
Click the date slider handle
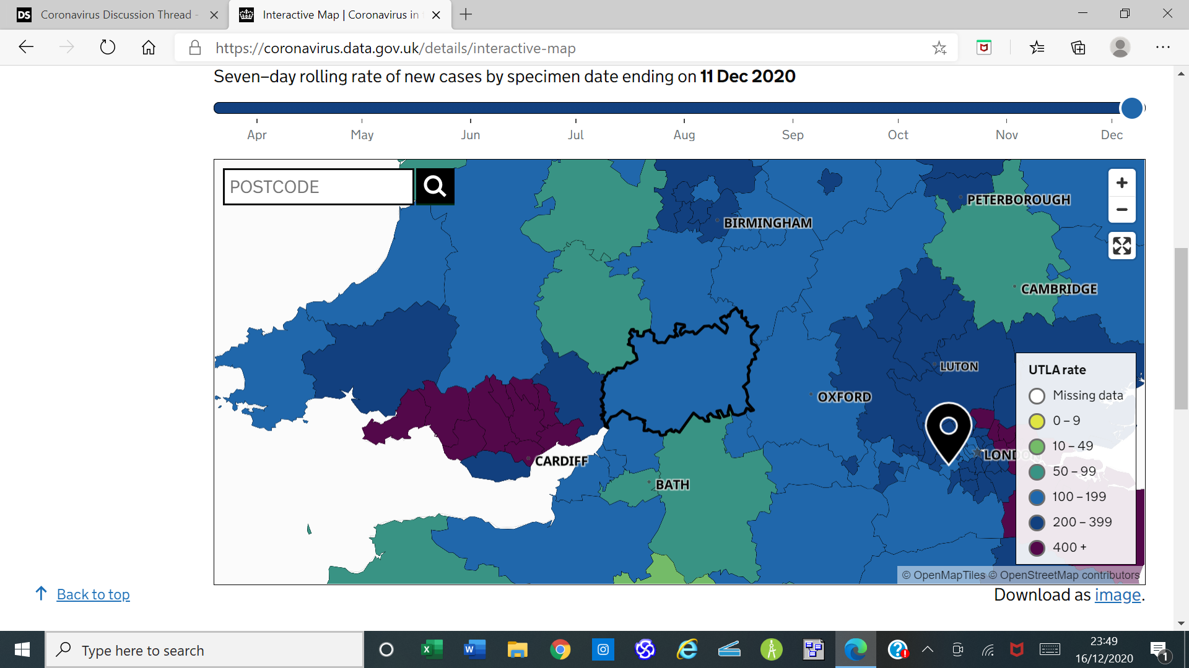tap(1131, 108)
